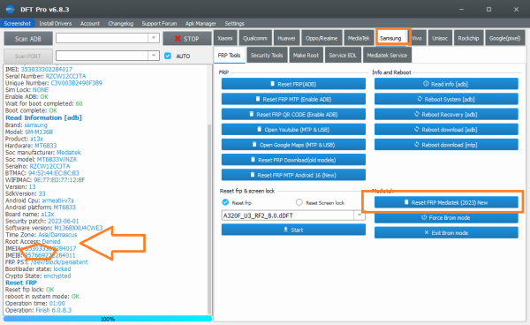Screen dimensions: 530x325
Task: Open the Make Root sub-tab
Action: (x=306, y=55)
